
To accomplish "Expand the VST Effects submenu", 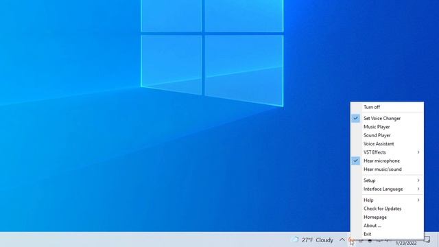I will [x=387, y=152].
